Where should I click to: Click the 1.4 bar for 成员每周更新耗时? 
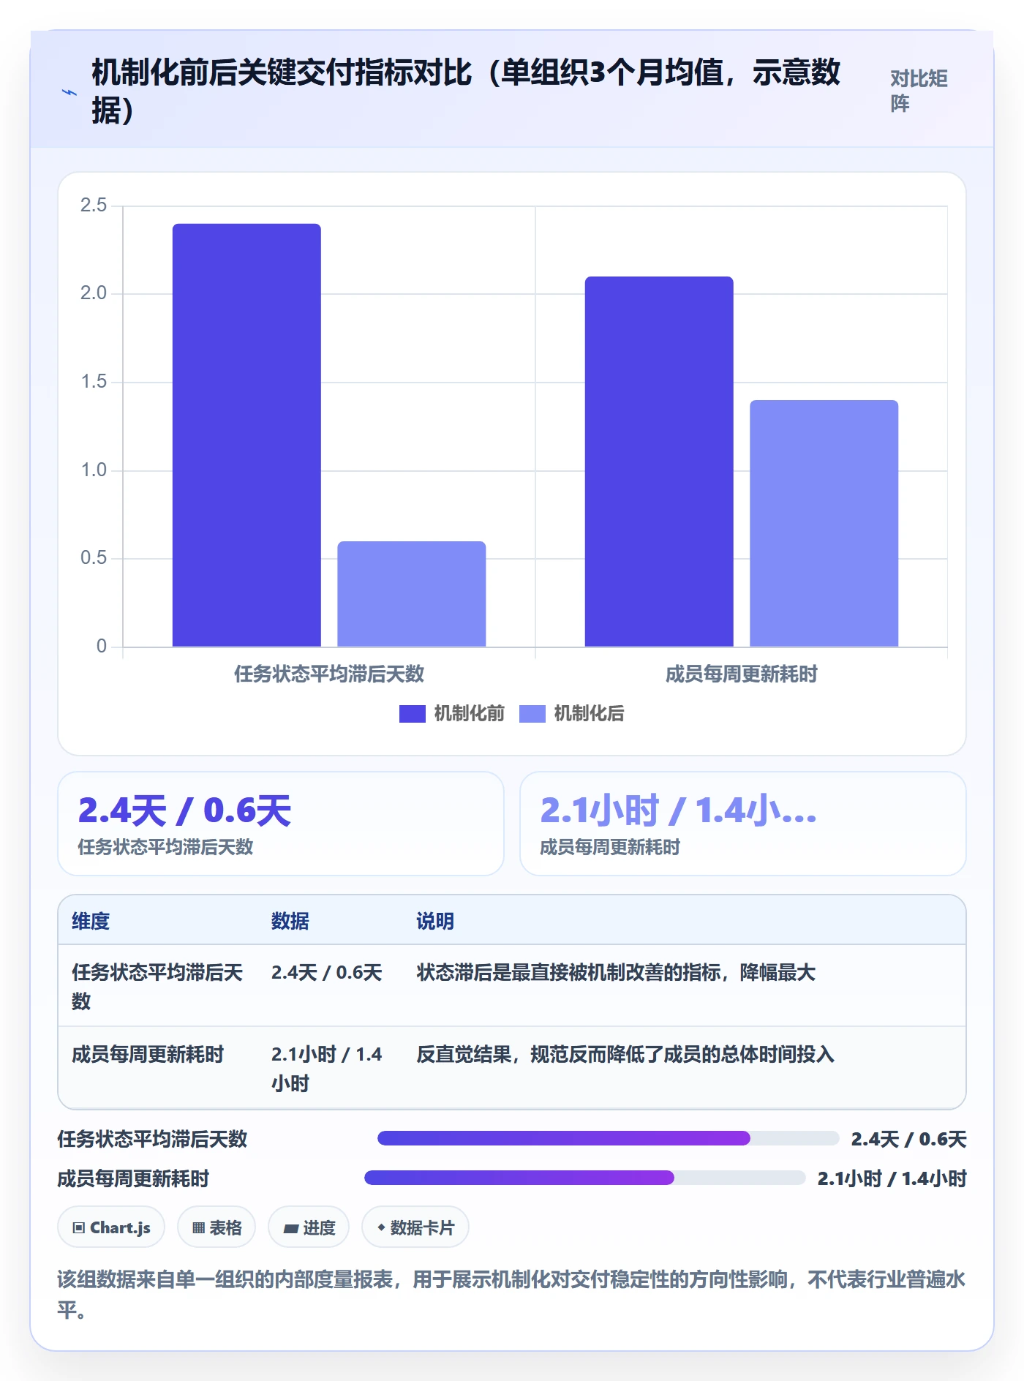pos(824,523)
